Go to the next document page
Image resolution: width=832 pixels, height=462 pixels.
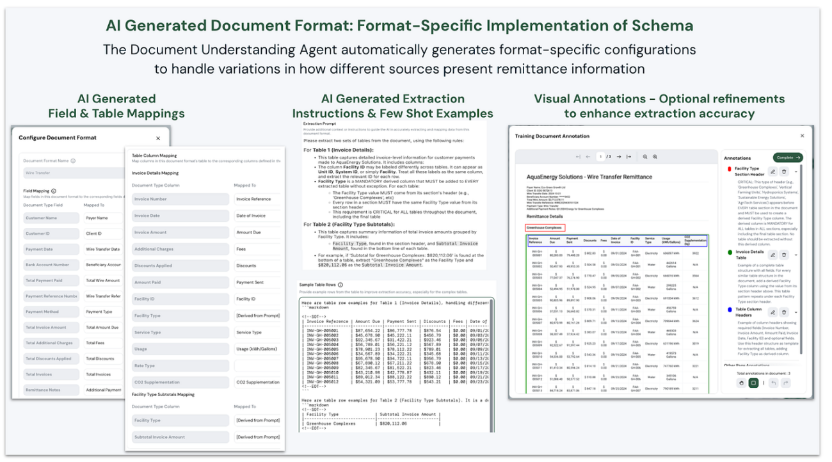tap(619, 156)
